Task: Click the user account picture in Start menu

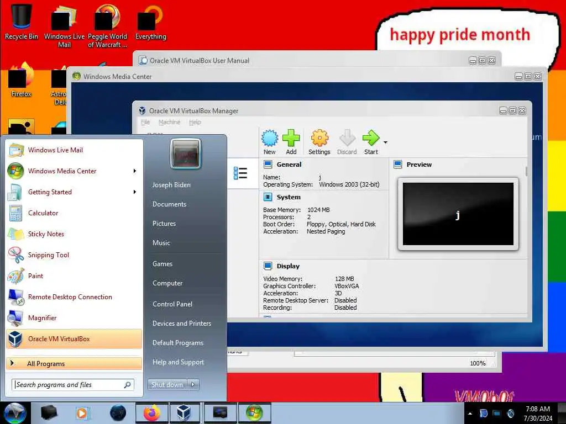Action: pos(186,154)
